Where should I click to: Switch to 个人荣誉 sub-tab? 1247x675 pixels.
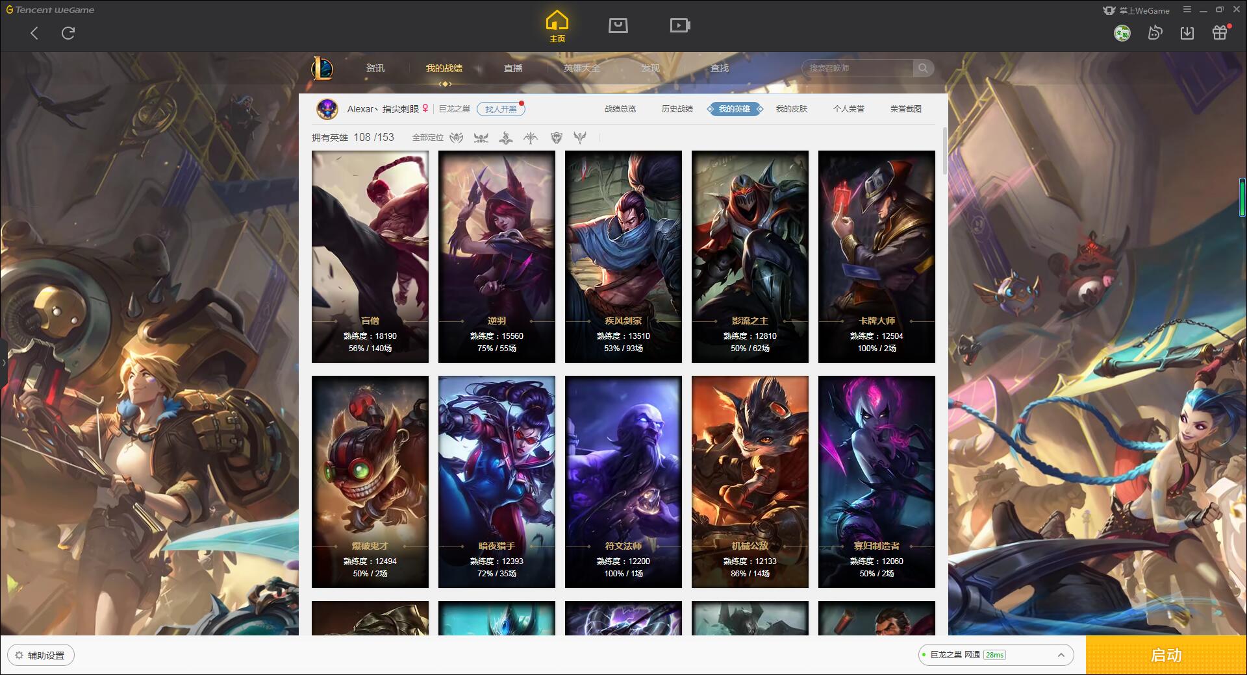849,109
